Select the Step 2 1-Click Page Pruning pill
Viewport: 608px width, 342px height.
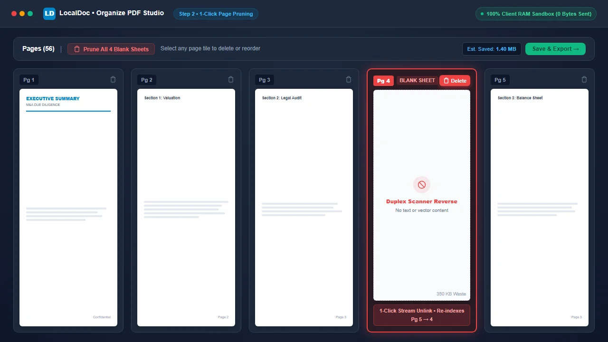pos(216,14)
